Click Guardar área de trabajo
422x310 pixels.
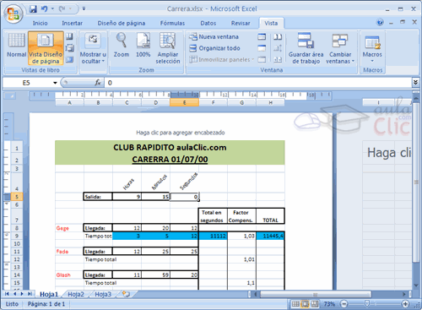(306, 48)
